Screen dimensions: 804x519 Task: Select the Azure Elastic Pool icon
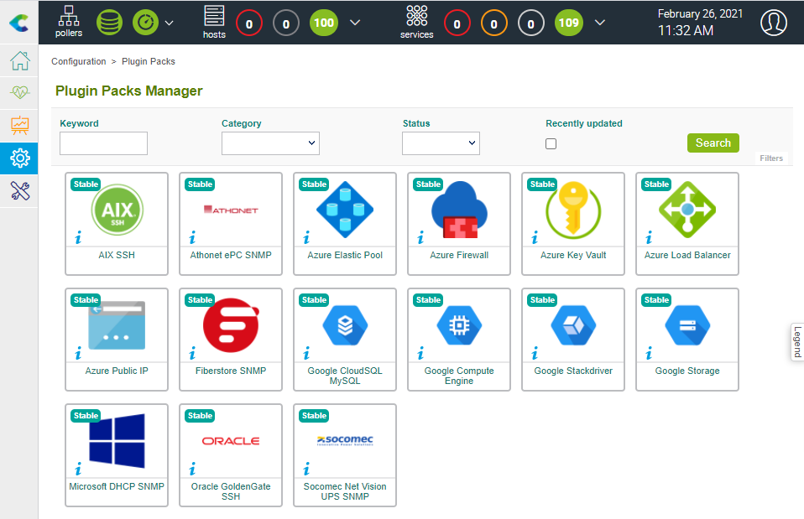coord(345,210)
